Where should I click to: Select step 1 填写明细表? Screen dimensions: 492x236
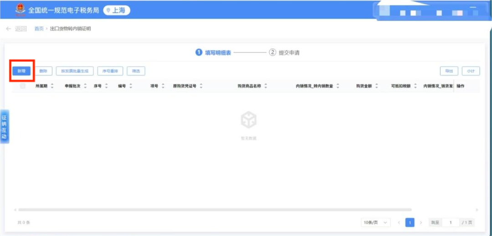coord(213,52)
